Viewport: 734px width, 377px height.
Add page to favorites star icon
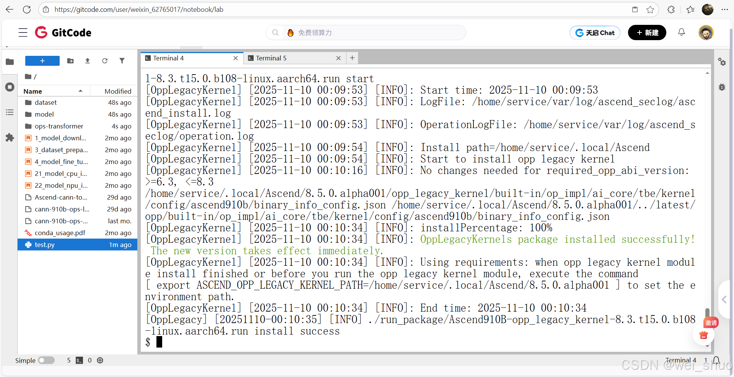[650, 10]
